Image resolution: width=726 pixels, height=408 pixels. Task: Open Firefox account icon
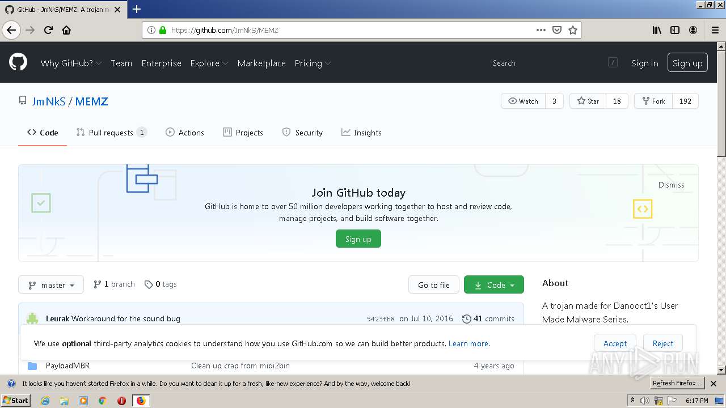pyautogui.click(x=693, y=30)
